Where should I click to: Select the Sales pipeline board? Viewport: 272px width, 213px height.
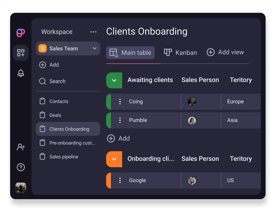click(x=64, y=157)
